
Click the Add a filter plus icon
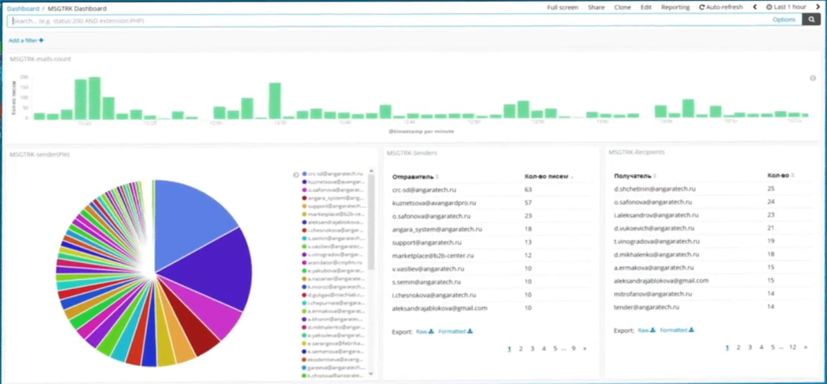[41, 41]
